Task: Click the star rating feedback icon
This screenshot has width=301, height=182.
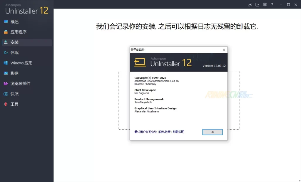Action: 250,4
